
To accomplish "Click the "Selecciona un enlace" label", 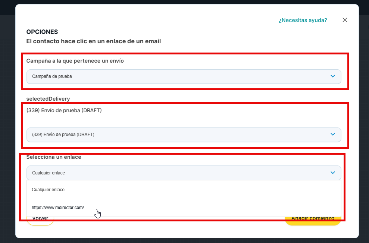I will (x=54, y=157).
